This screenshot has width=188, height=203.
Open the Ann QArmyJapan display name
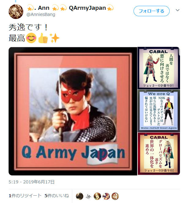pos(70,8)
